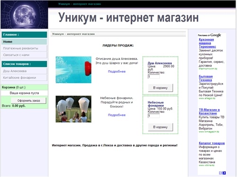This screenshot has height=177, width=237.
Task: Focus quantity field for Небесные фонарики
Action: point(154,116)
